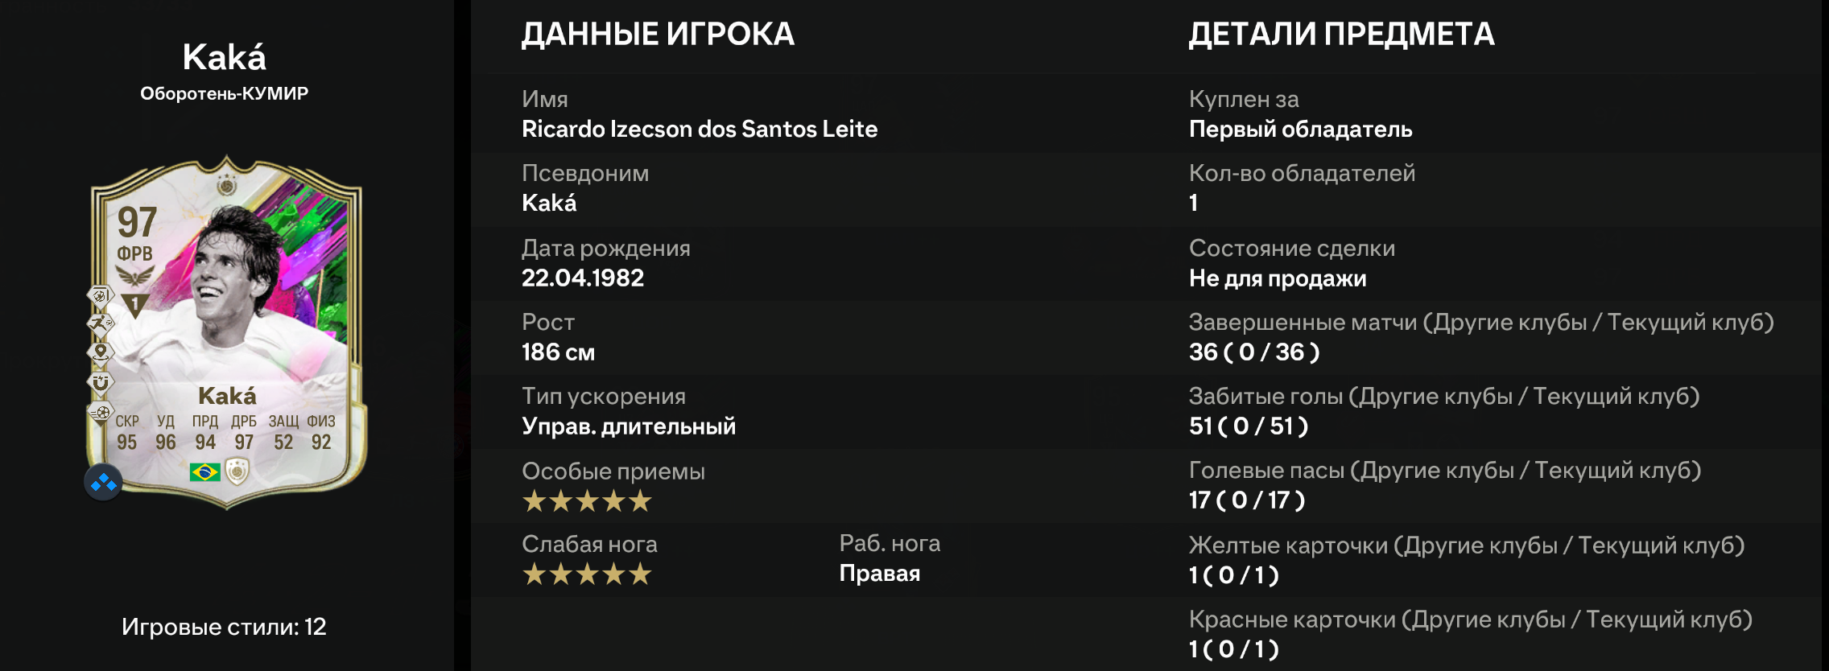
Task: Click the Icon league crest beside the flag
Action: click(237, 471)
